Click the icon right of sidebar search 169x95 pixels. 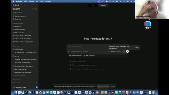click(36, 9)
